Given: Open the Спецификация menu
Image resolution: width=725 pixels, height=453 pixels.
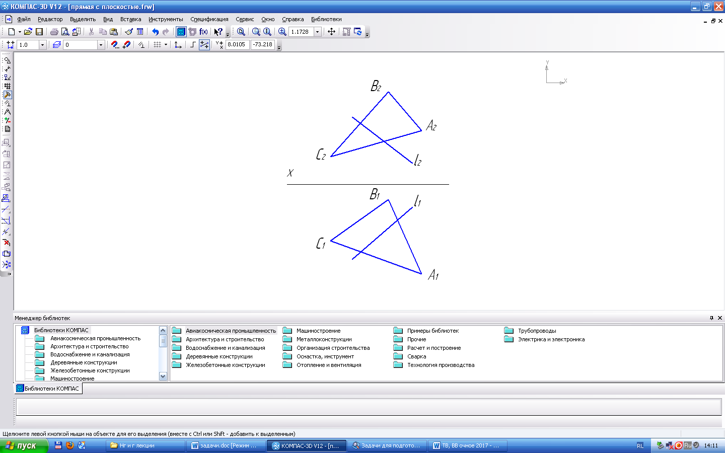Looking at the screenshot, I should [x=209, y=19].
